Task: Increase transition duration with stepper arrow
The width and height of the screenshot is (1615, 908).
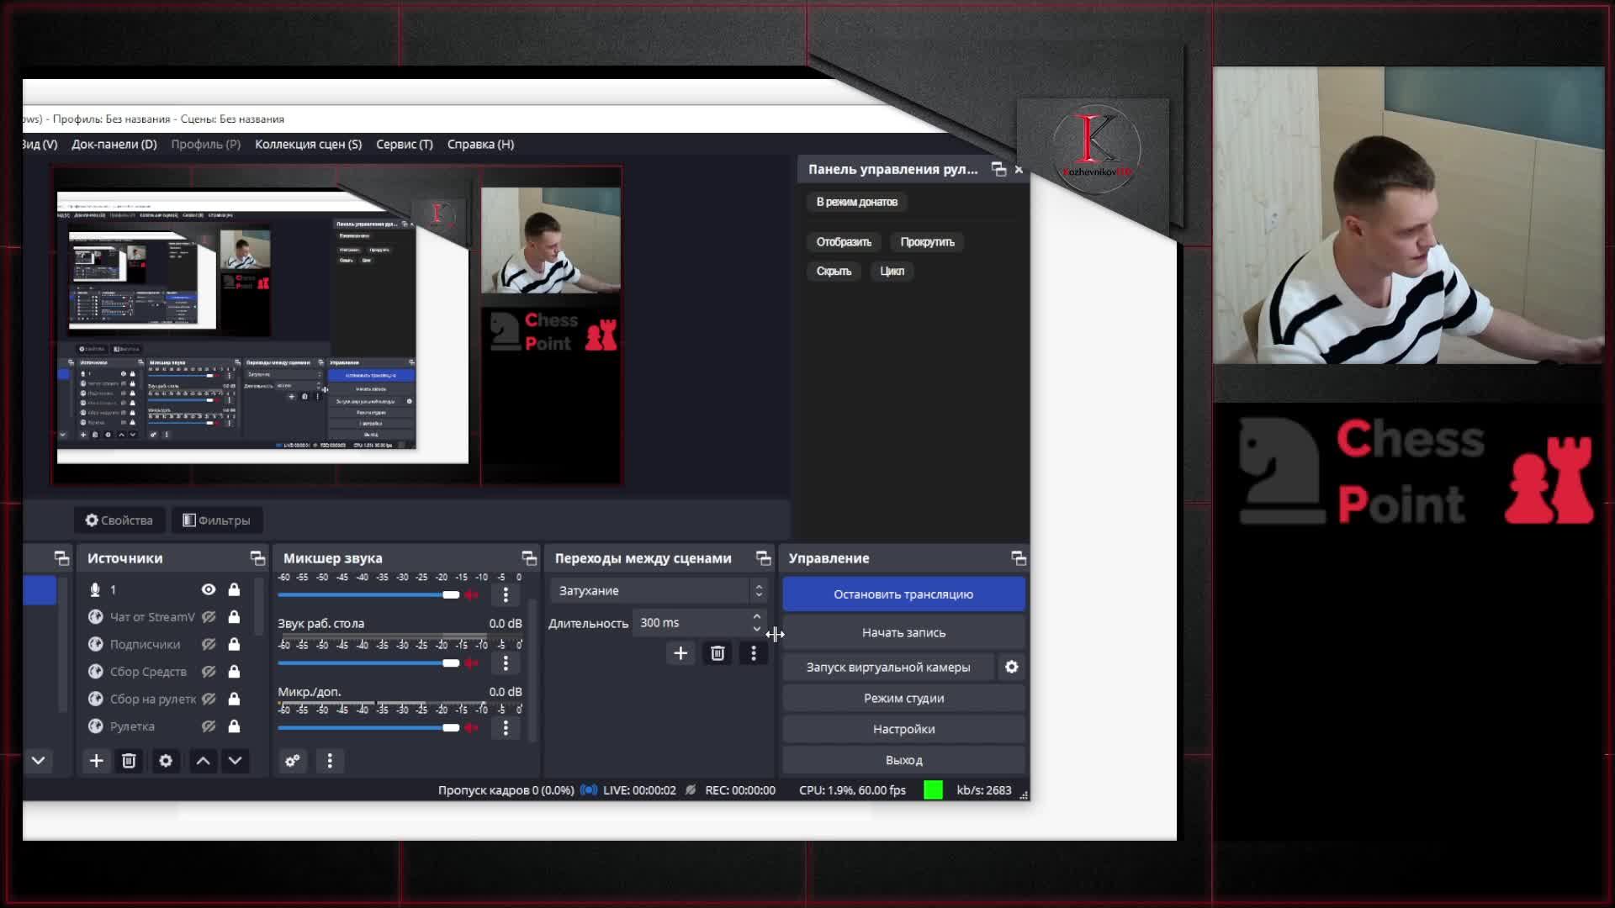Action: point(756,617)
